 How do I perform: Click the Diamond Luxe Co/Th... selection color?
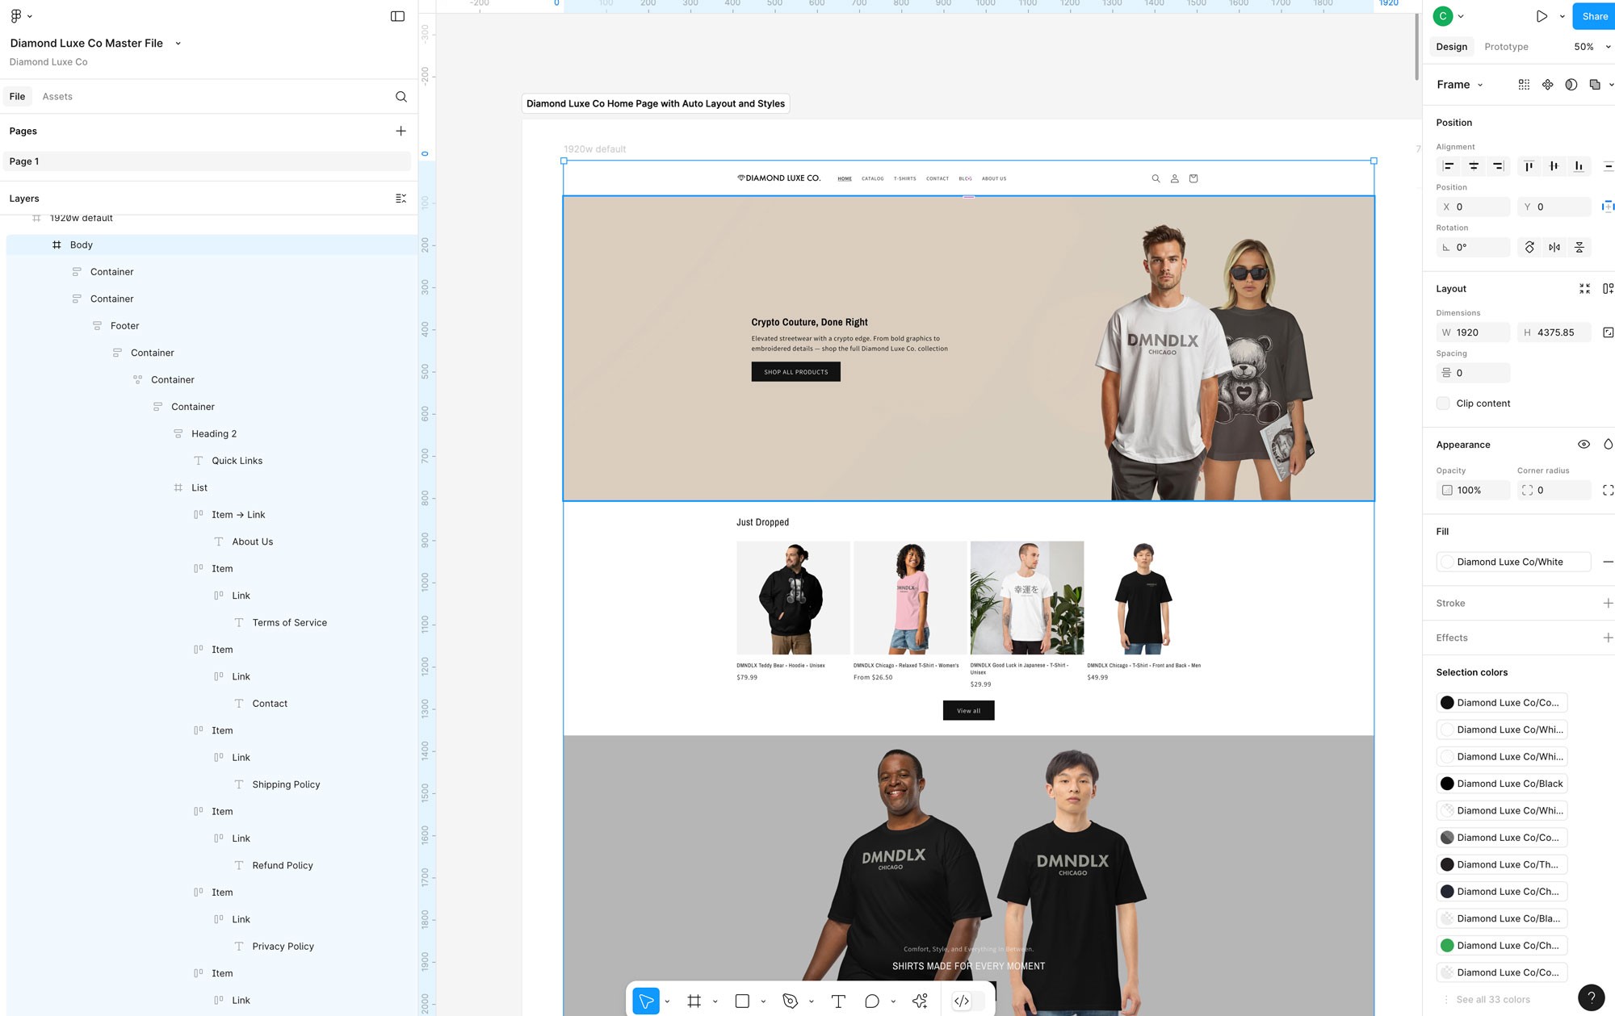[1502, 865]
